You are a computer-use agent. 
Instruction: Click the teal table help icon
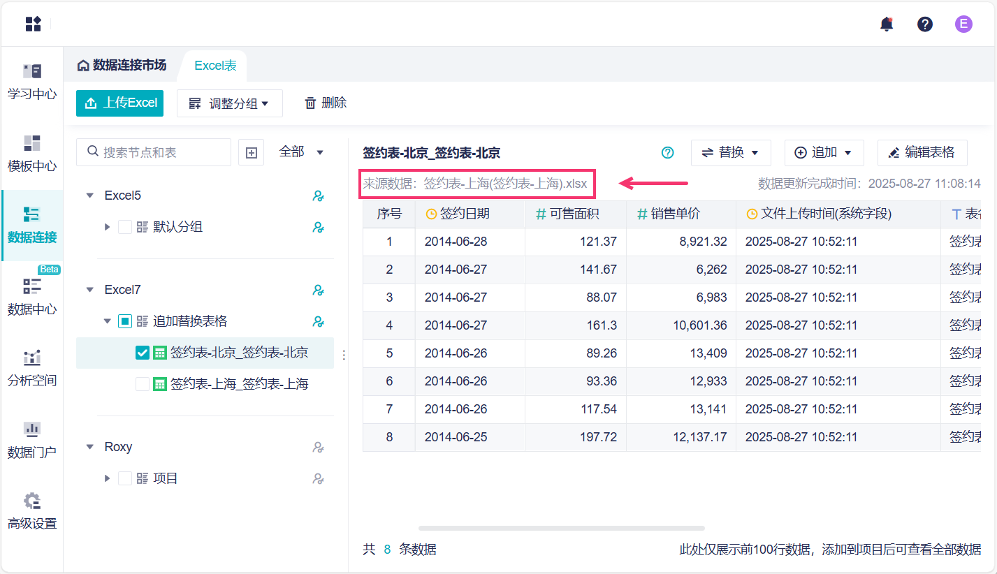[668, 153]
